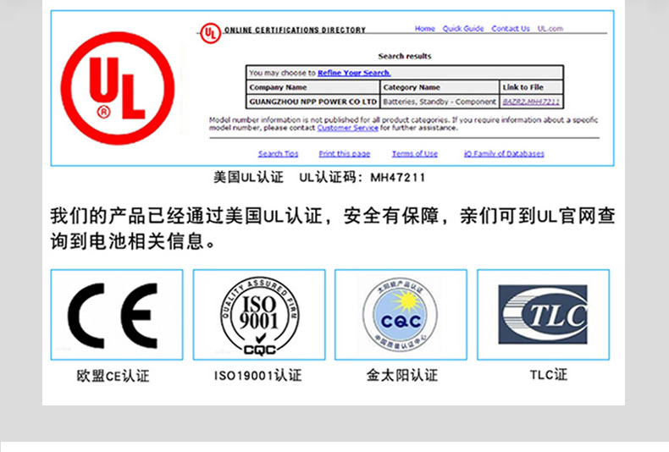
Task: Click the Customer Service link
Action: (x=347, y=128)
